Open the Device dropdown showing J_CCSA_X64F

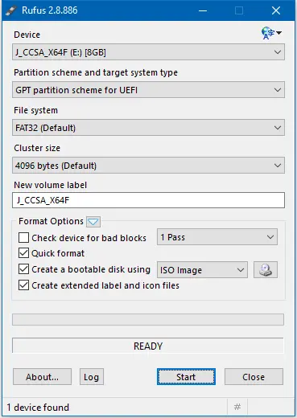(x=148, y=52)
